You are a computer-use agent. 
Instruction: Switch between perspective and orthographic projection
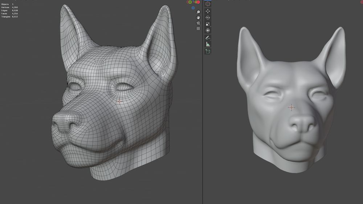(198, 28)
